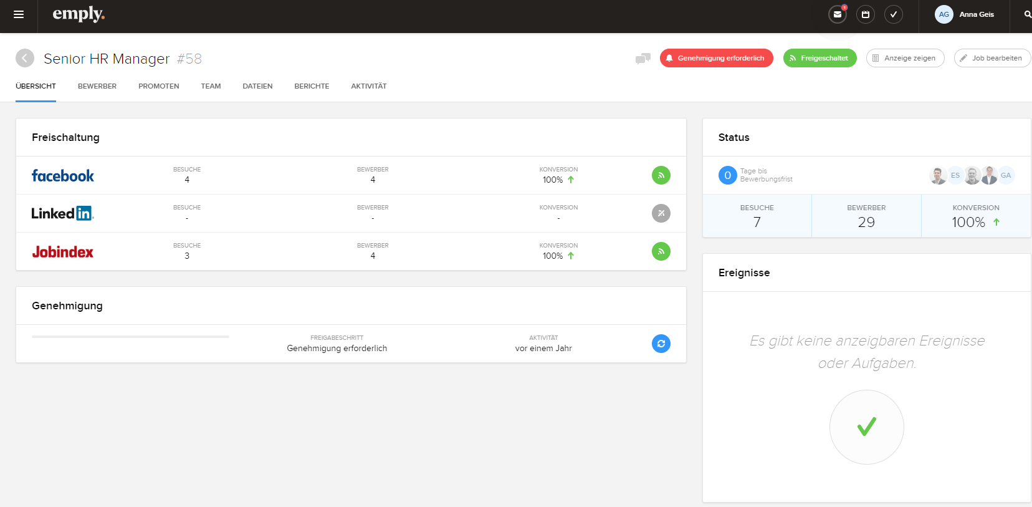Toggle Facebook publishing status

point(661,175)
